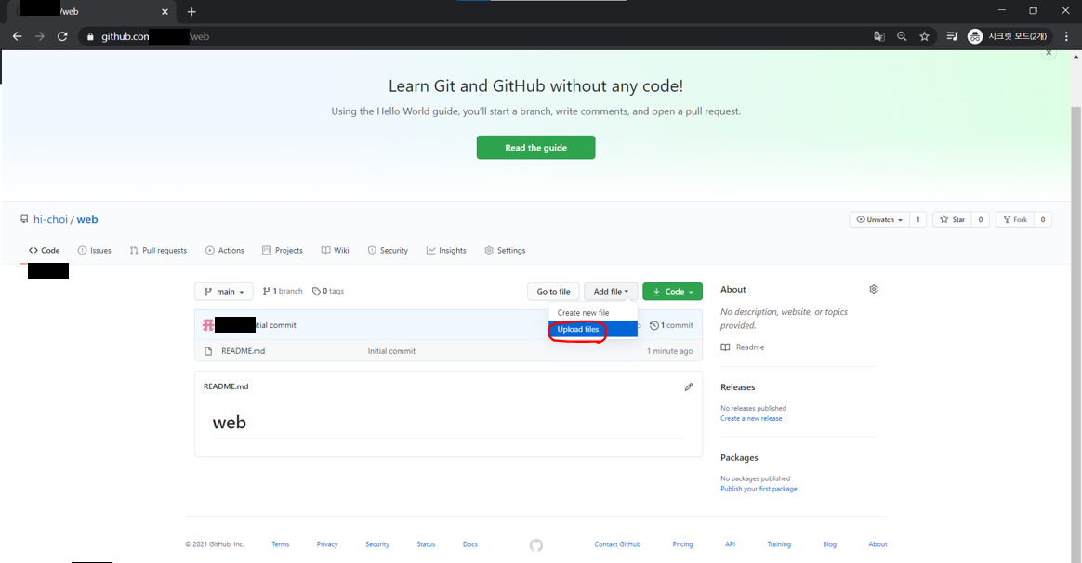Open the About footer link

tap(877, 544)
